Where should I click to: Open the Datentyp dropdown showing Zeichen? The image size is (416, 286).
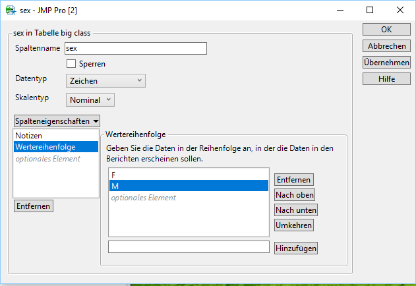click(x=105, y=80)
